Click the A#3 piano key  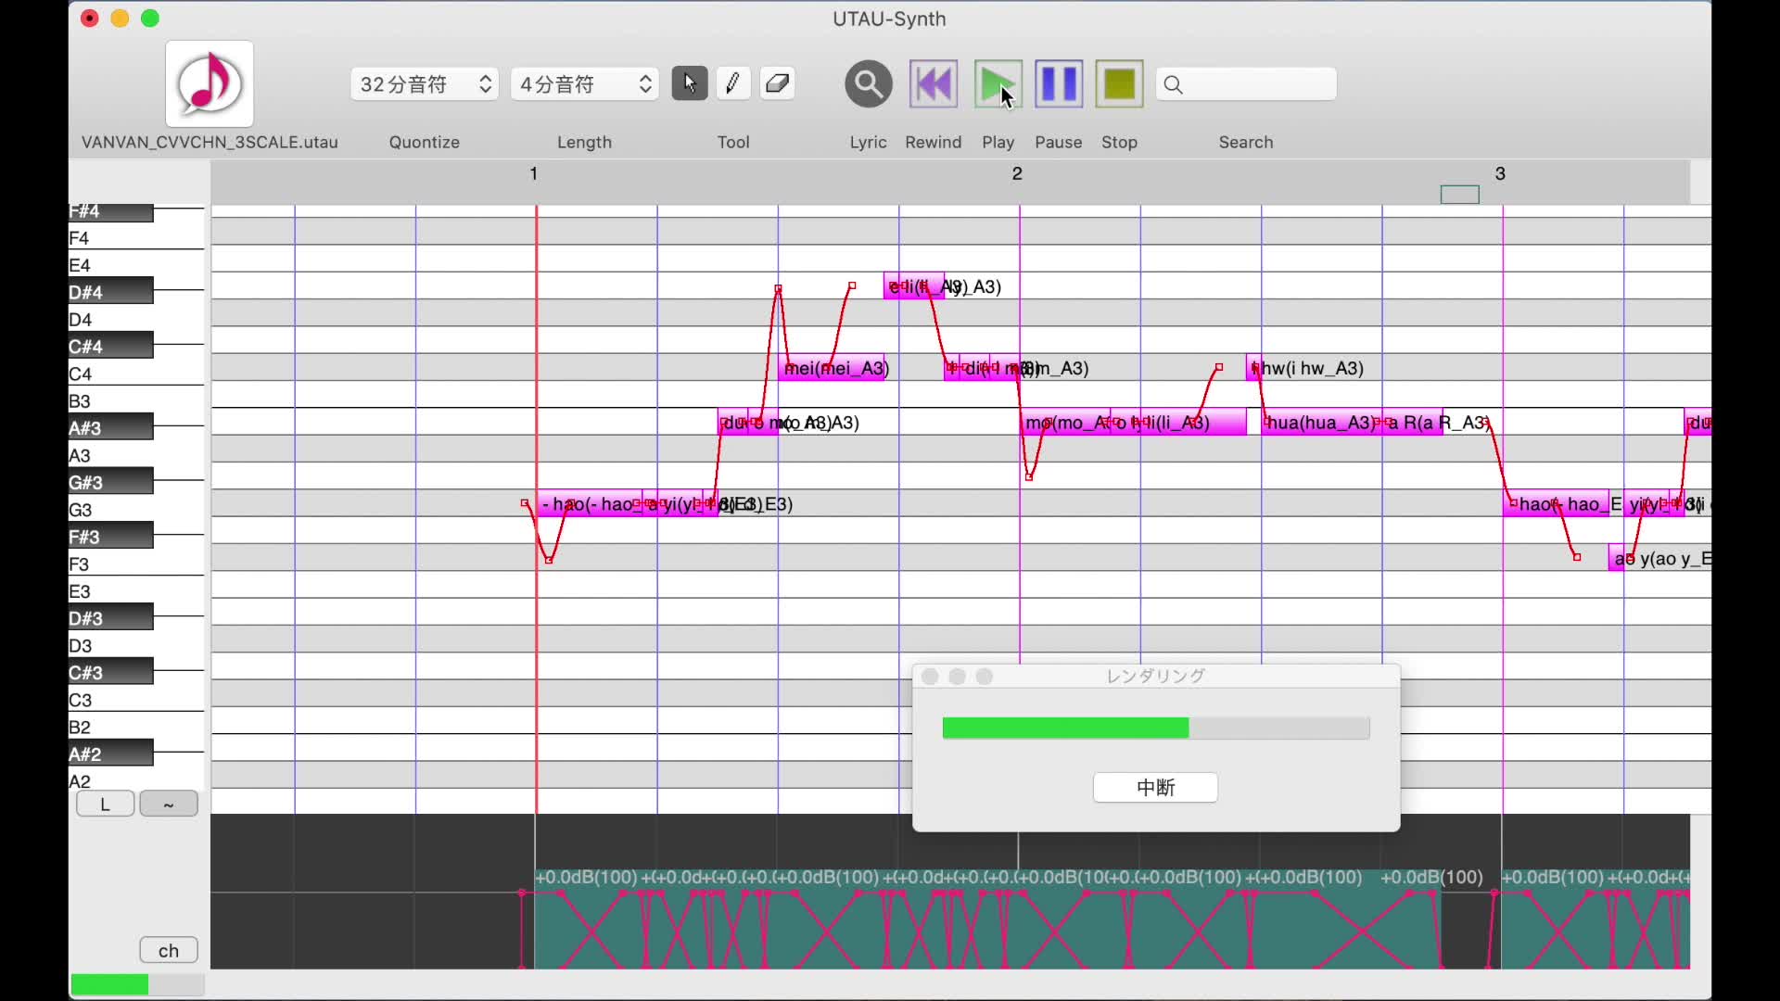click(110, 428)
